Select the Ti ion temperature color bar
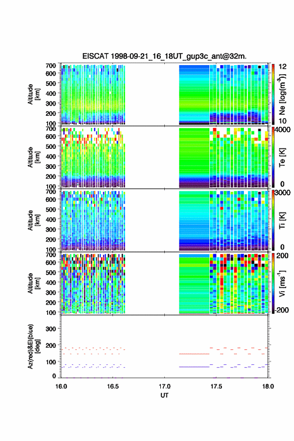Image resolution: width=294 pixels, height=441 pixels. coord(273,220)
